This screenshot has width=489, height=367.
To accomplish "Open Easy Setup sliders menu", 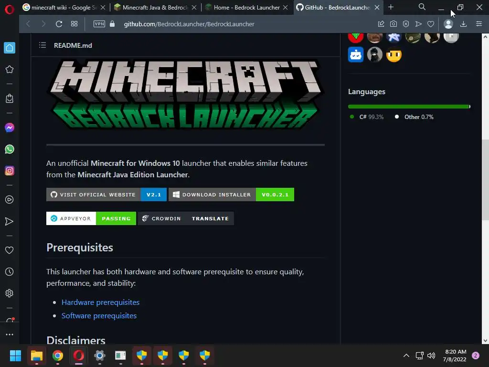I will 479,24.
